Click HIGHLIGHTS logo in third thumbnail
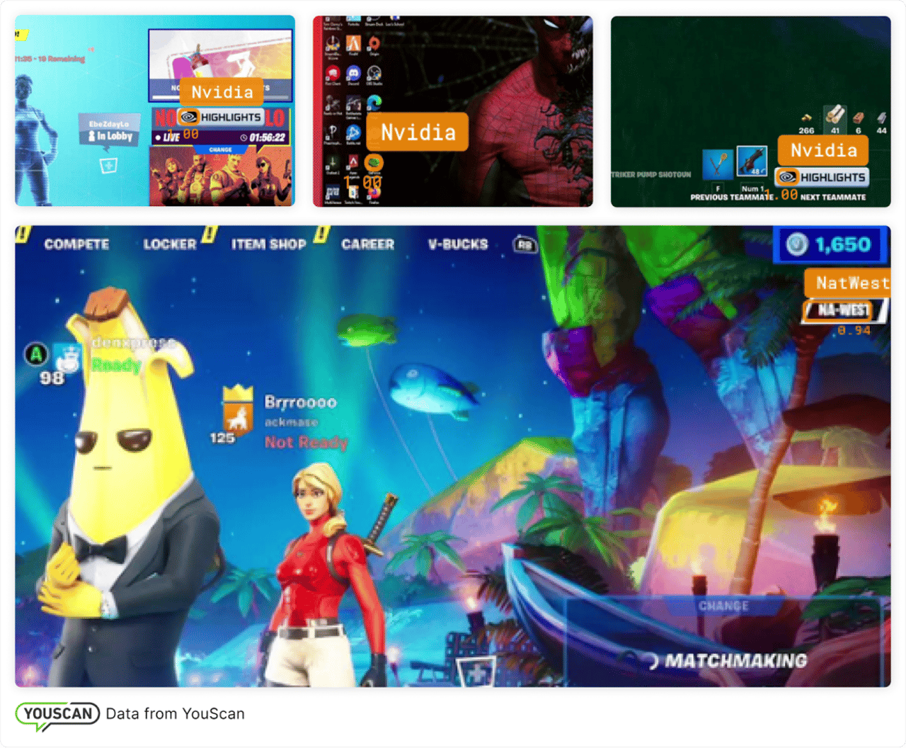 coord(822,177)
